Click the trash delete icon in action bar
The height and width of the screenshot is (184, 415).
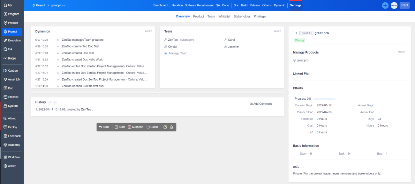pos(171,127)
